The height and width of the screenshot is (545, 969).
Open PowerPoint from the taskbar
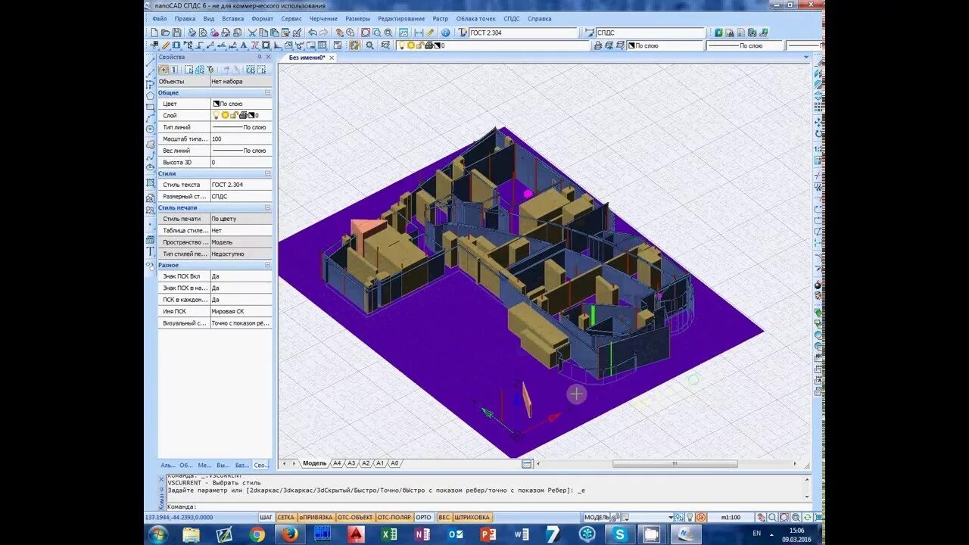click(488, 534)
